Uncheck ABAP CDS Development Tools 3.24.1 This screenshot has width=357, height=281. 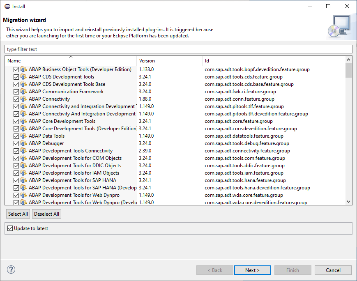point(16,77)
